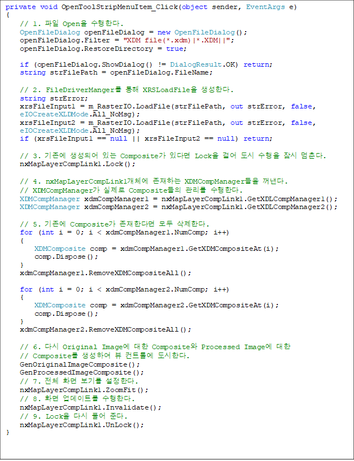Click the comment starting '// 3. 기존에 생성되어 있는'
This screenshot has height=461, width=354.
pyautogui.click(x=173, y=155)
